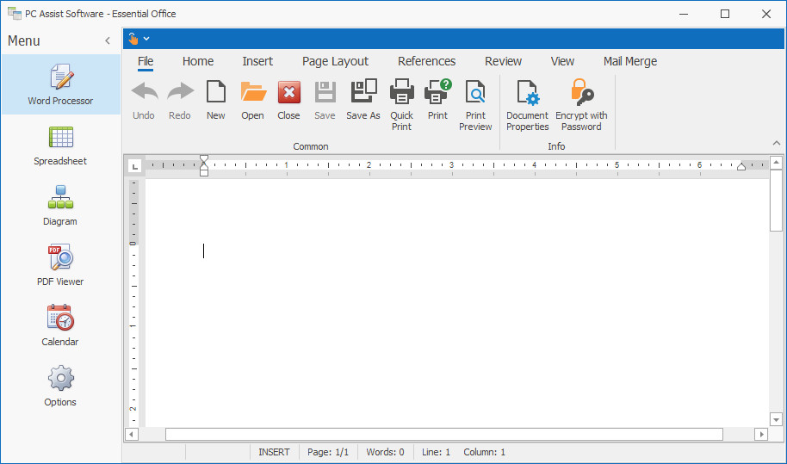Switch to the Mail Merge tab

coord(630,61)
